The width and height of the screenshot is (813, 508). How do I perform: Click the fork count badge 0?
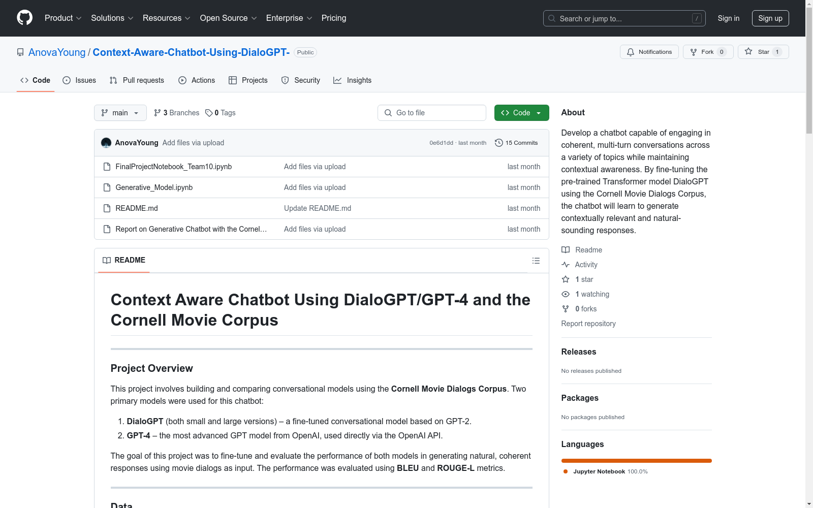tap(722, 52)
